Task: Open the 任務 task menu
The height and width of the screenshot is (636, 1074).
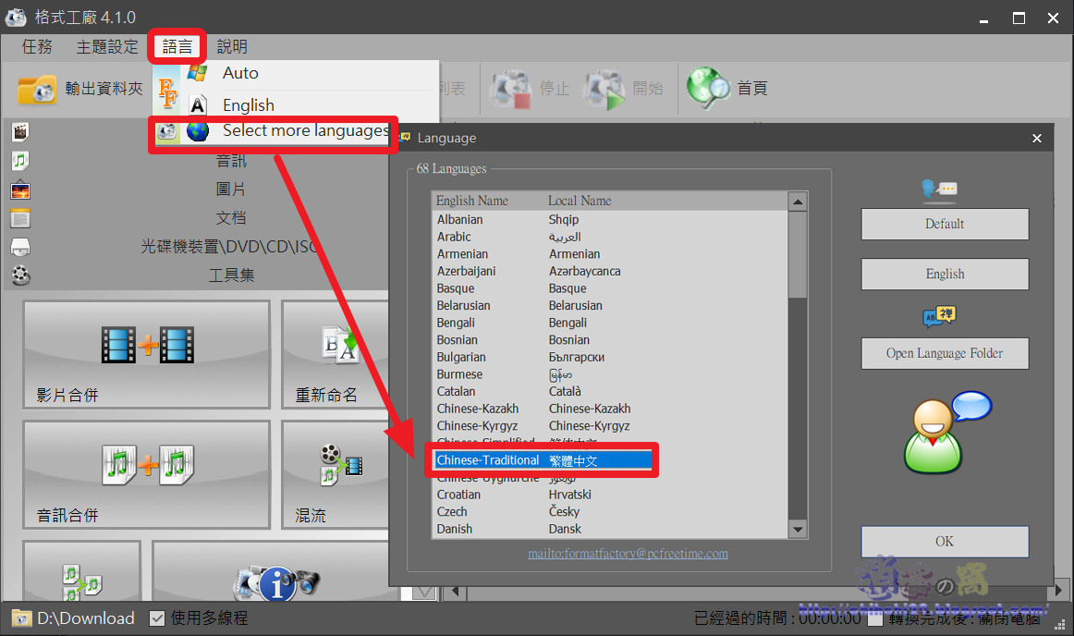Action: tap(37, 46)
